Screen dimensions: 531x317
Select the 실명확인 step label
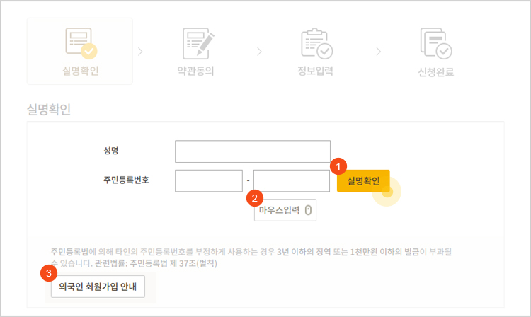(x=79, y=71)
